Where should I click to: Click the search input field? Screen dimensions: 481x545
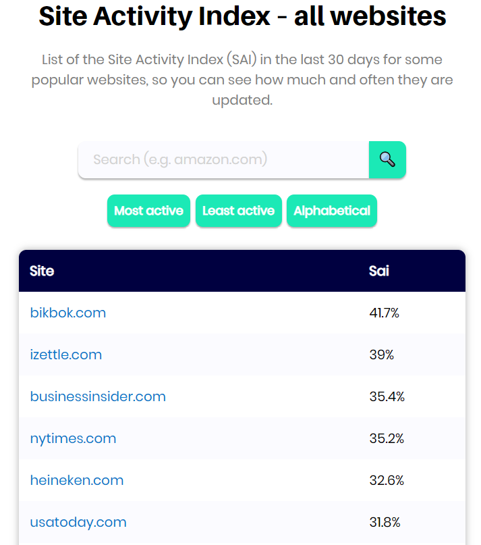(223, 159)
